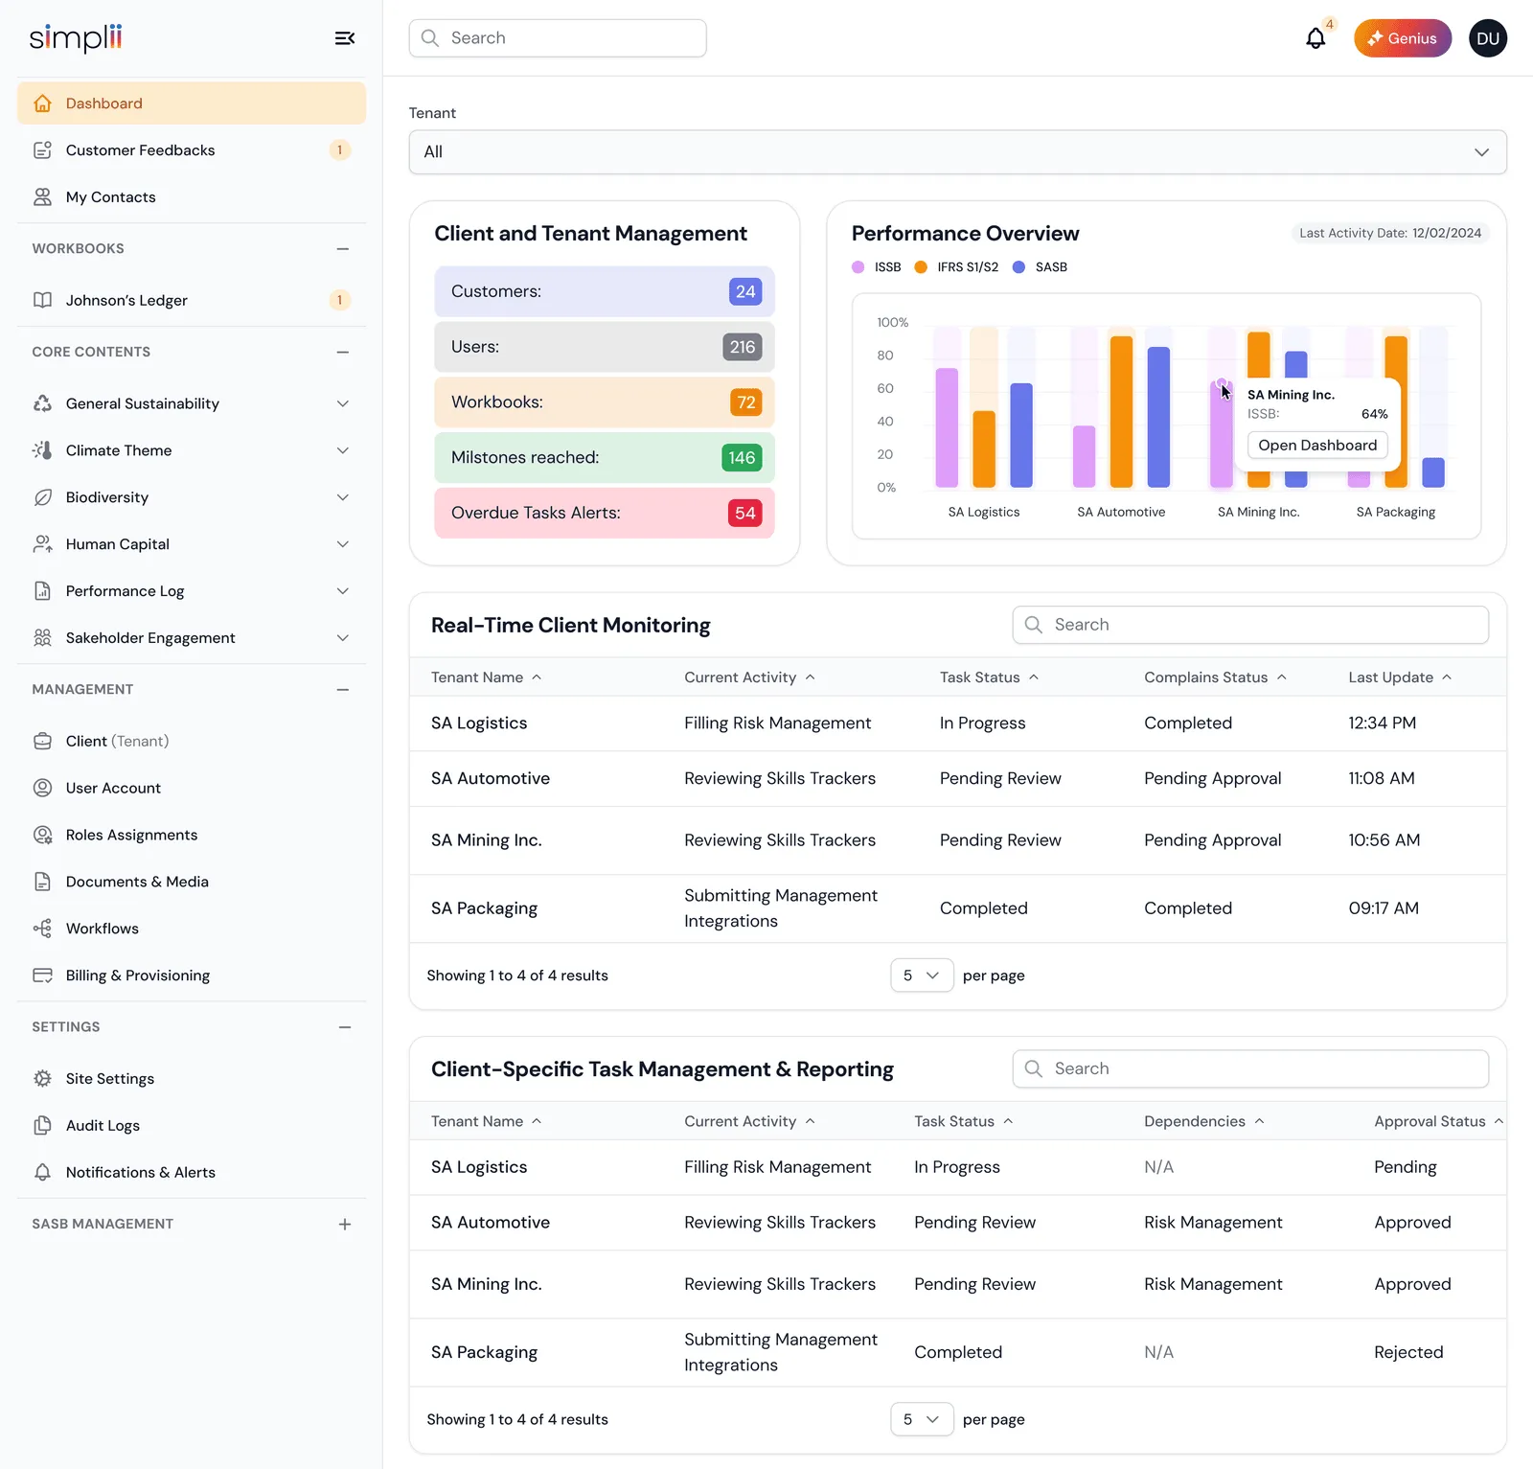Click the Roles Assignments icon
Image resolution: width=1533 pixels, height=1469 pixels.
click(42, 835)
